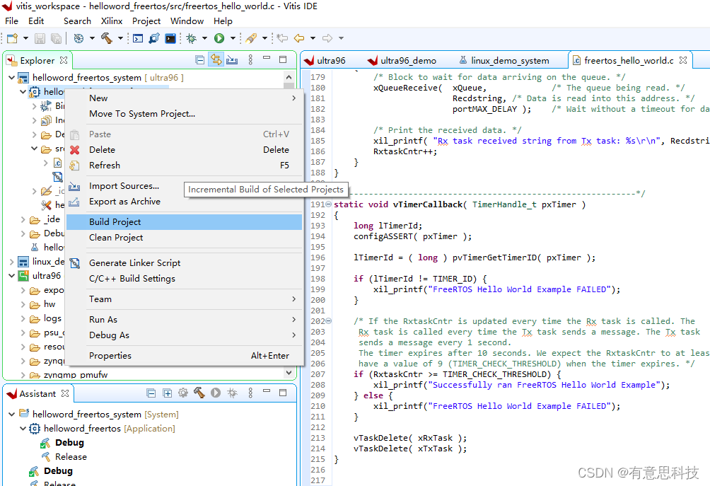710x486 pixels.
Task: Collapse the ultra96 platform tree node
Action: (11, 275)
